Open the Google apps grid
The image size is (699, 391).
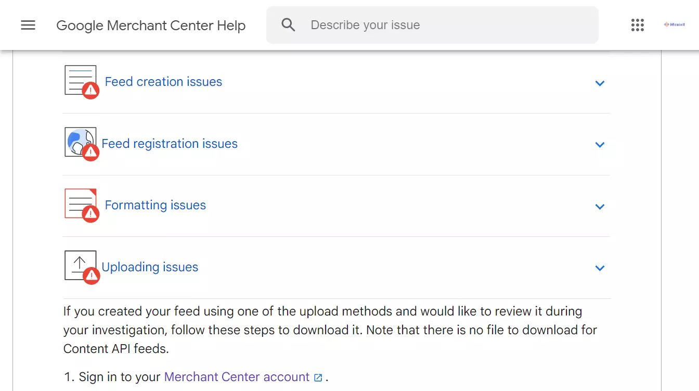[x=638, y=25]
